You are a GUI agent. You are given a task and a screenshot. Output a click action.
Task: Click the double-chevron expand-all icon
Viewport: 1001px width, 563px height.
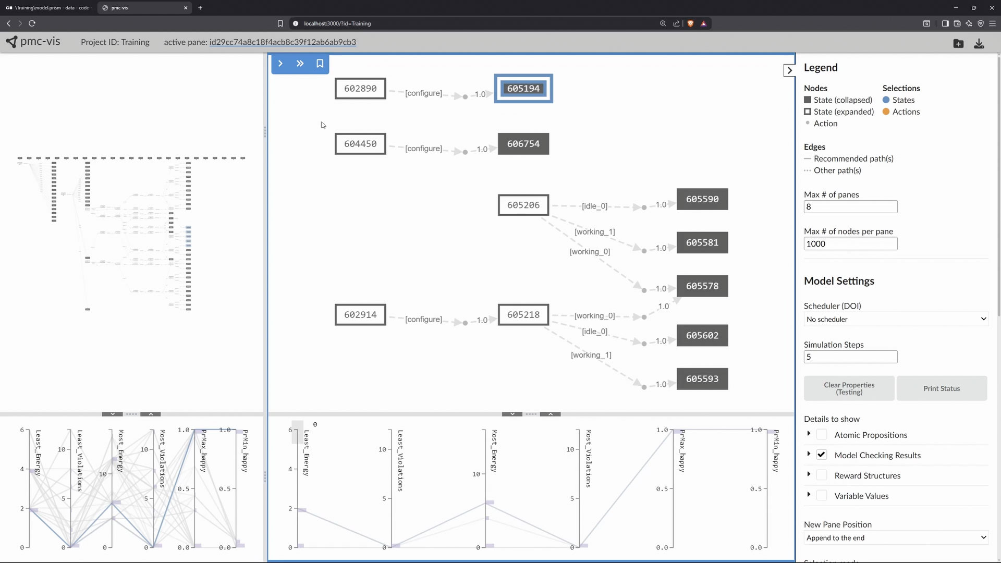[x=300, y=64]
